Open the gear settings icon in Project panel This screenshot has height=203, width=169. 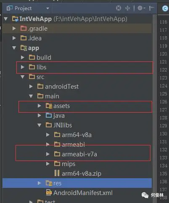(141, 8)
